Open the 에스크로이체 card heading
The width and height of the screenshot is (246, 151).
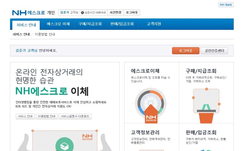click(145, 71)
